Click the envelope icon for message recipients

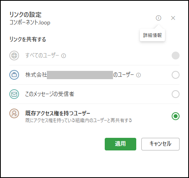click(x=14, y=94)
